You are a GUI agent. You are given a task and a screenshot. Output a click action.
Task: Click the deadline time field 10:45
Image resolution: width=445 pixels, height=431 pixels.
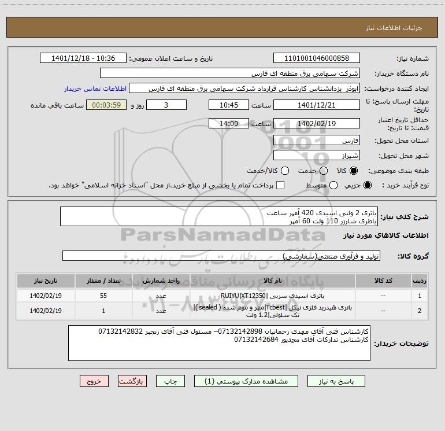pos(229,105)
